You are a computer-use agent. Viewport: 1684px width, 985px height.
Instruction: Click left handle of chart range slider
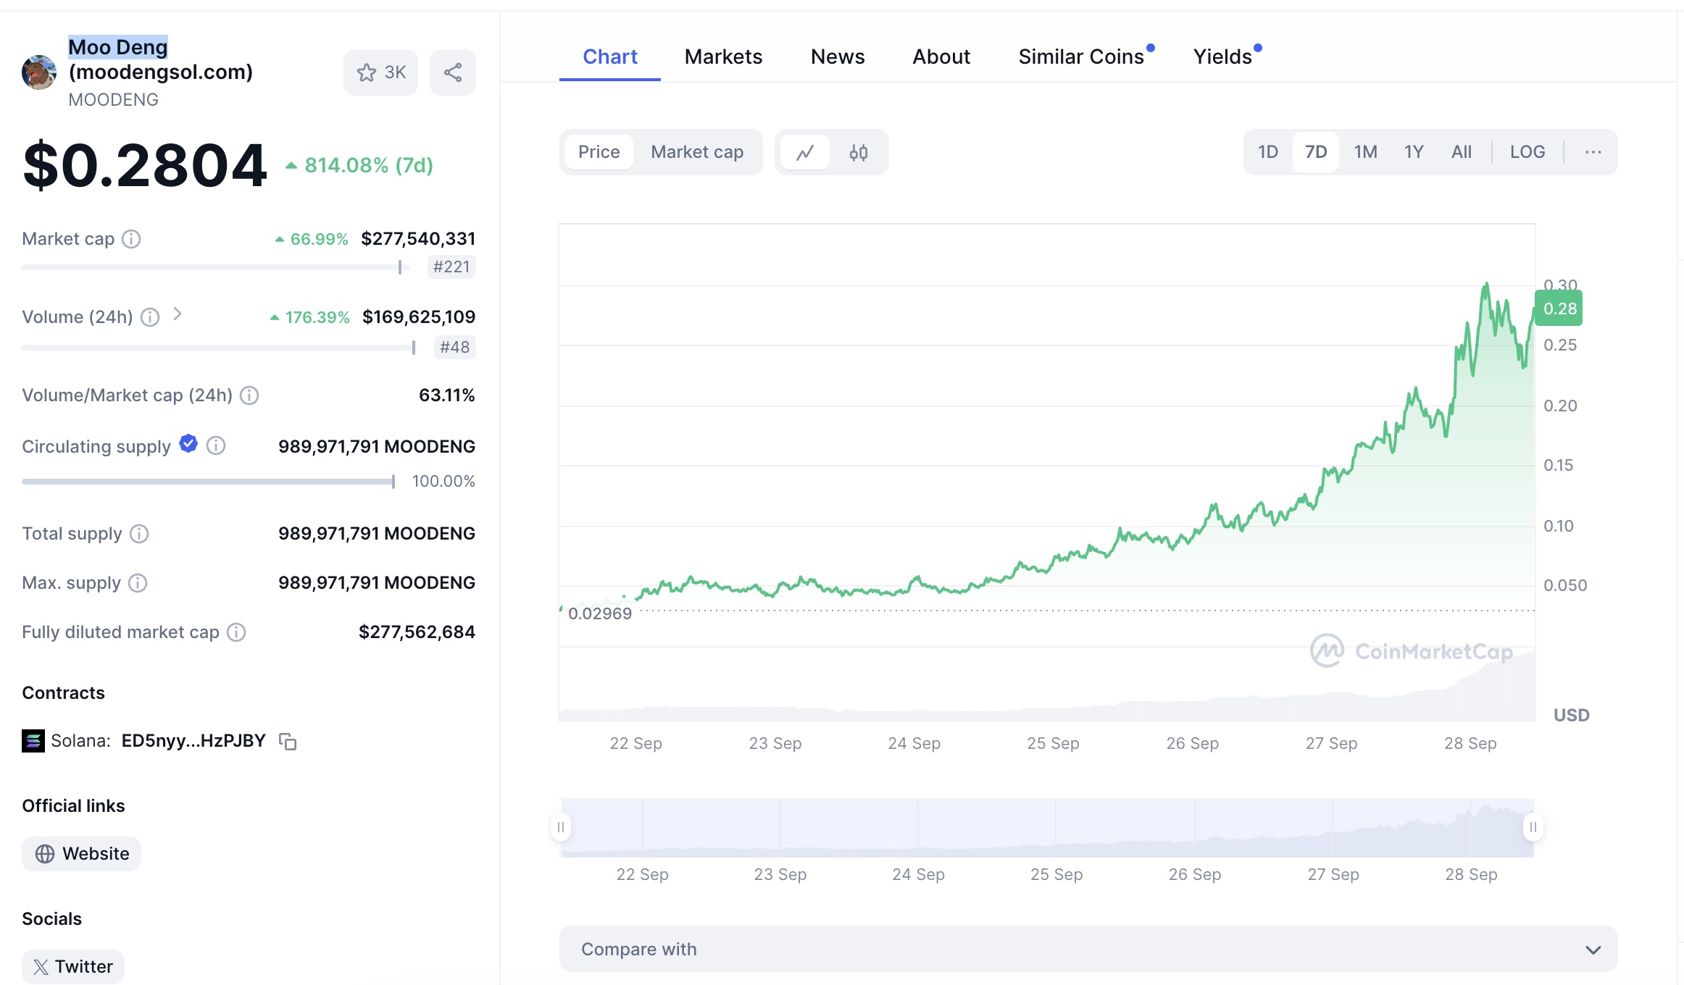[561, 827]
